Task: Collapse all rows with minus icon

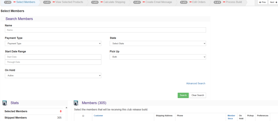Action: tap(83, 116)
